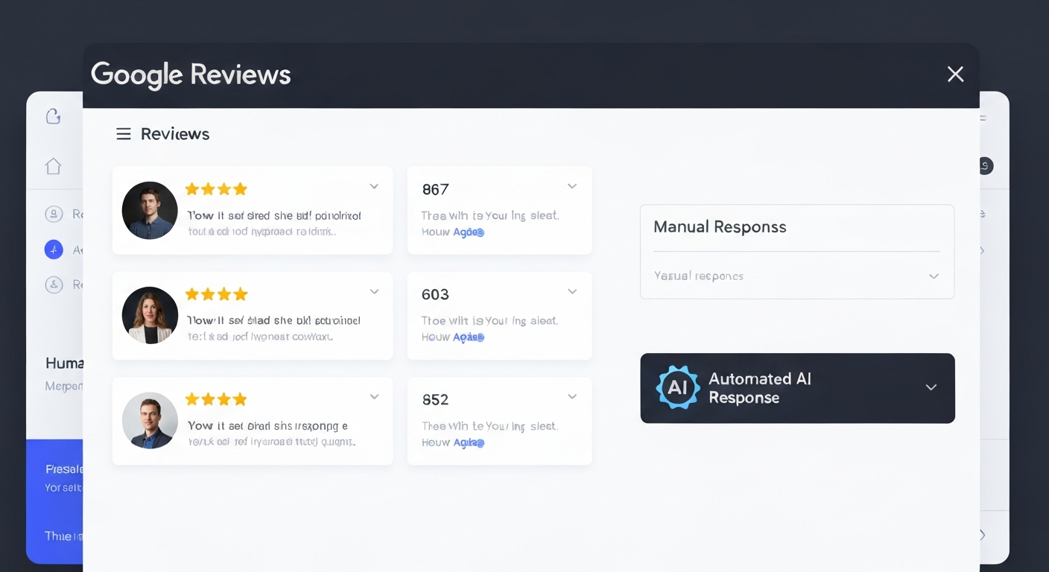The height and width of the screenshot is (572, 1049).
Task: Select the blue highlighted sidebar icon in background window
Action: 54,250
